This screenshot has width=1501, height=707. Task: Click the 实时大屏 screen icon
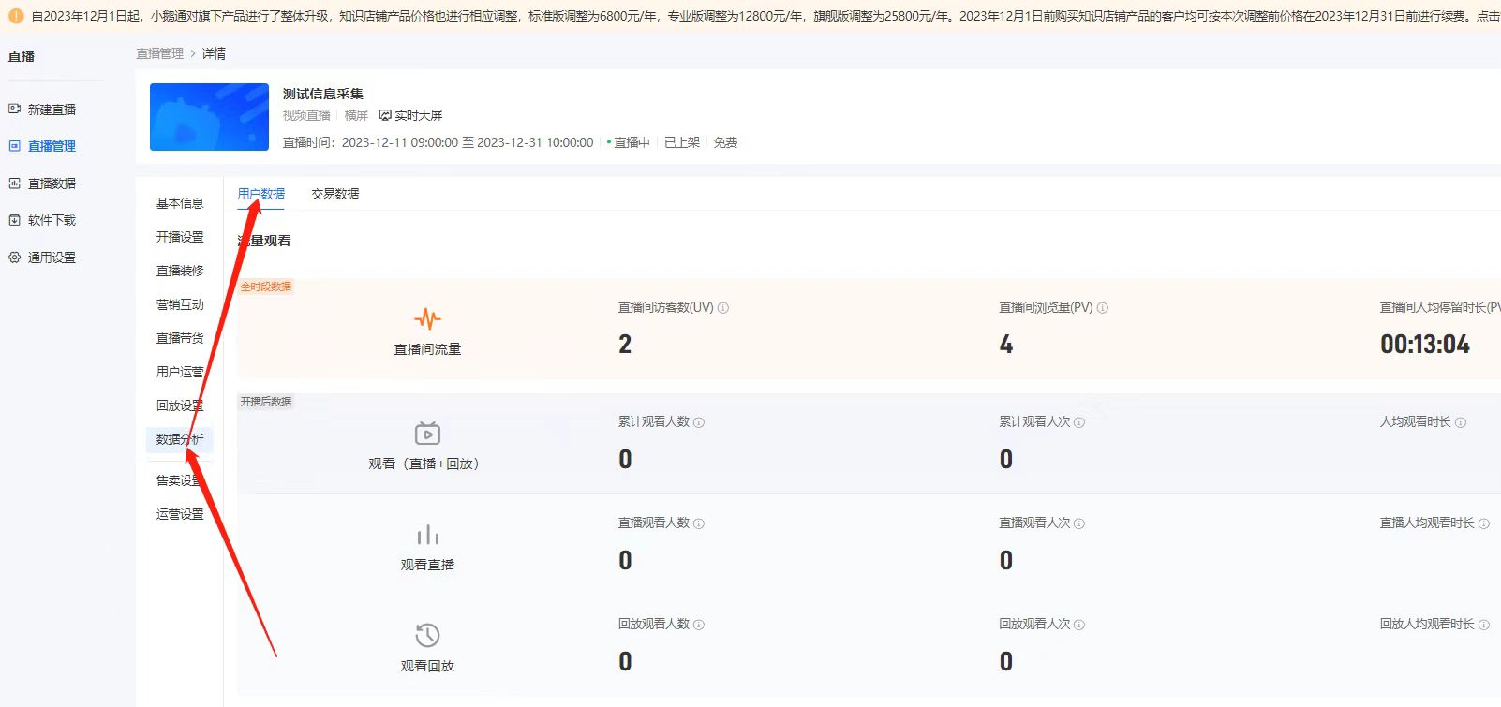pyautogui.click(x=385, y=115)
